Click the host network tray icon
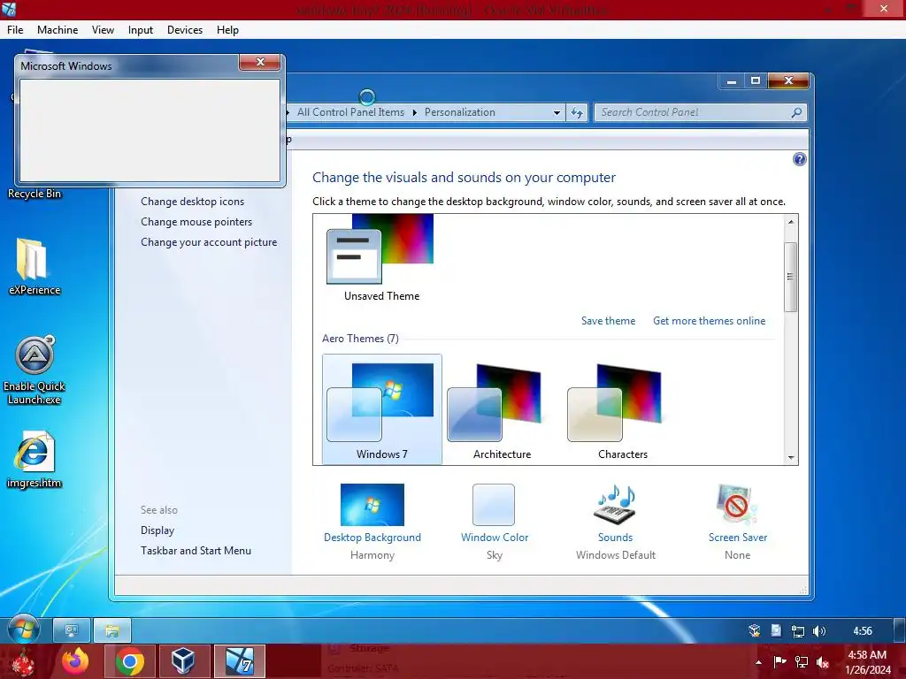The image size is (906, 679). (802, 662)
